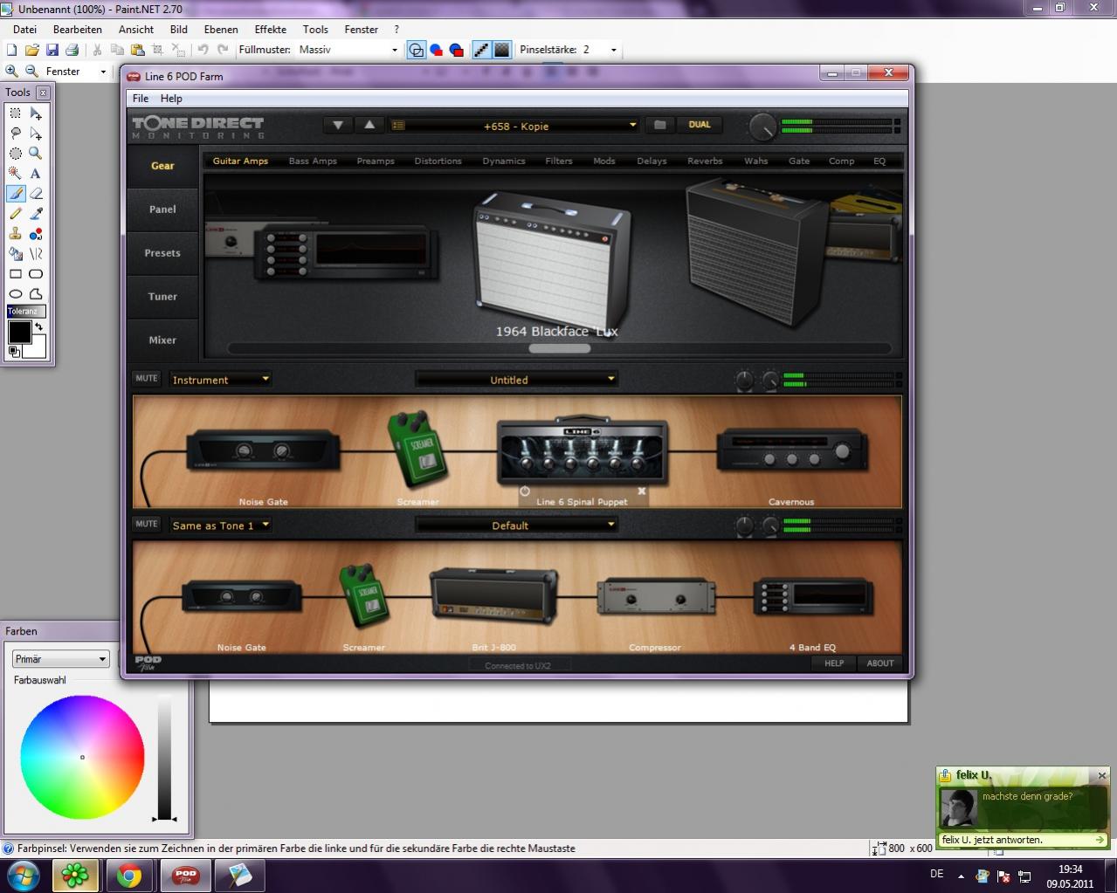Select the Ellipse Select tool
The image size is (1117, 893).
15,154
